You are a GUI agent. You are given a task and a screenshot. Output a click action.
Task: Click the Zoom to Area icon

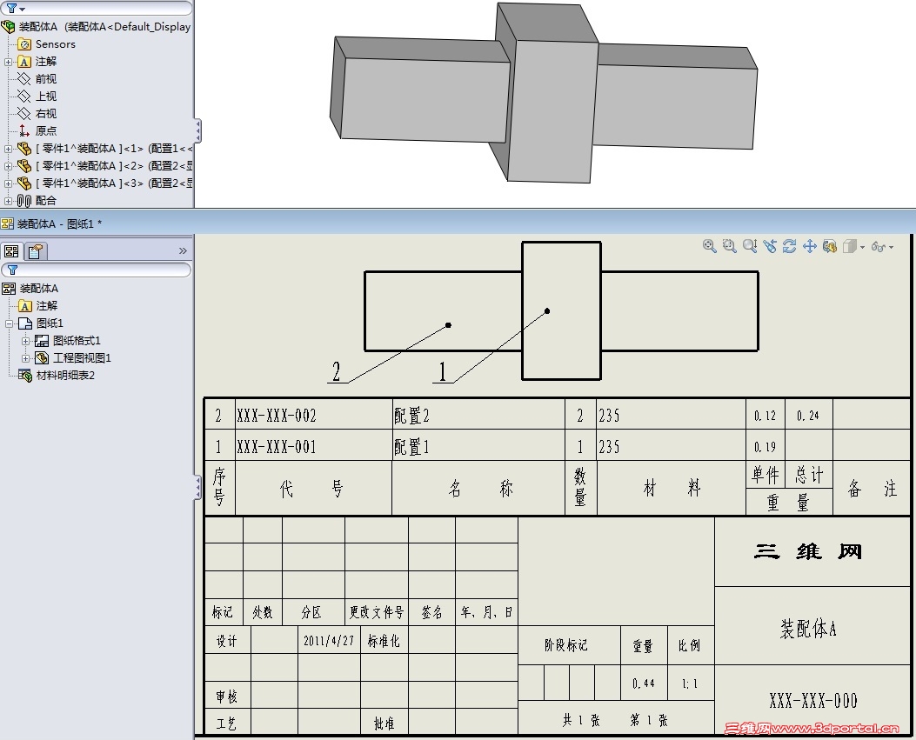[729, 246]
